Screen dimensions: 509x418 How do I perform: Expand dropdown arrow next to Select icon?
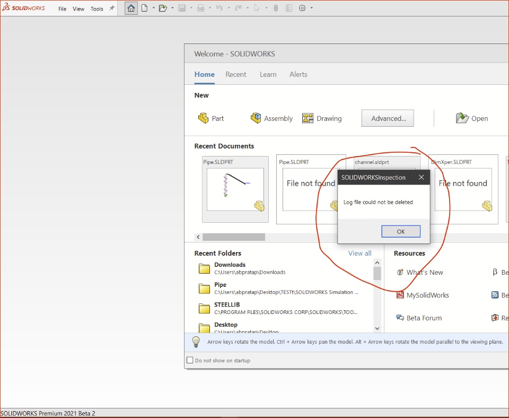[x=266, y=8]
